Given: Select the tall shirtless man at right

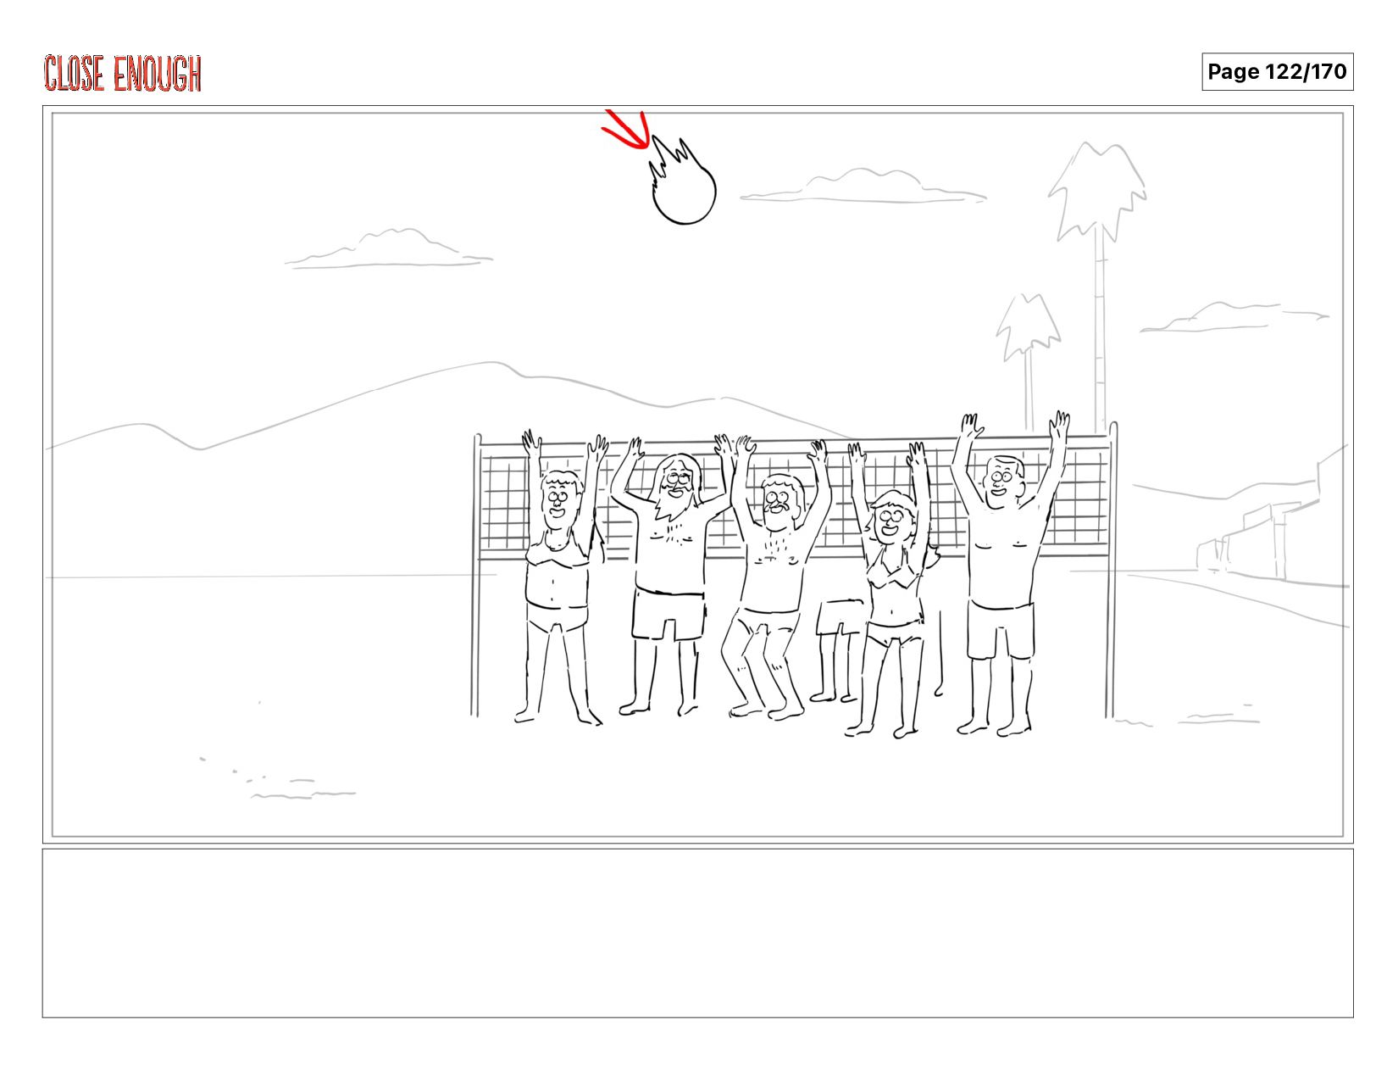Looking at the screenshot, I should [x=1004, y=575].
